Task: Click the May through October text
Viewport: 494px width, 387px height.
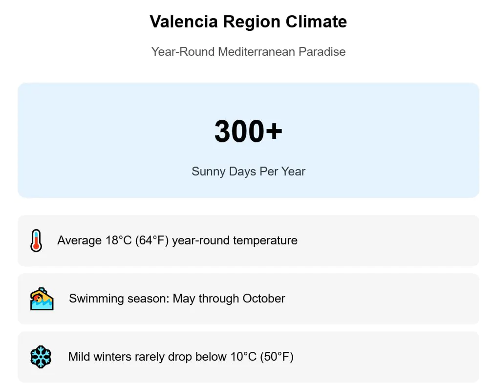Action: [x=229, y=299]
